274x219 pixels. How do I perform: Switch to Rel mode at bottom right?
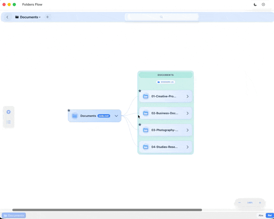[x=270, y=215]
